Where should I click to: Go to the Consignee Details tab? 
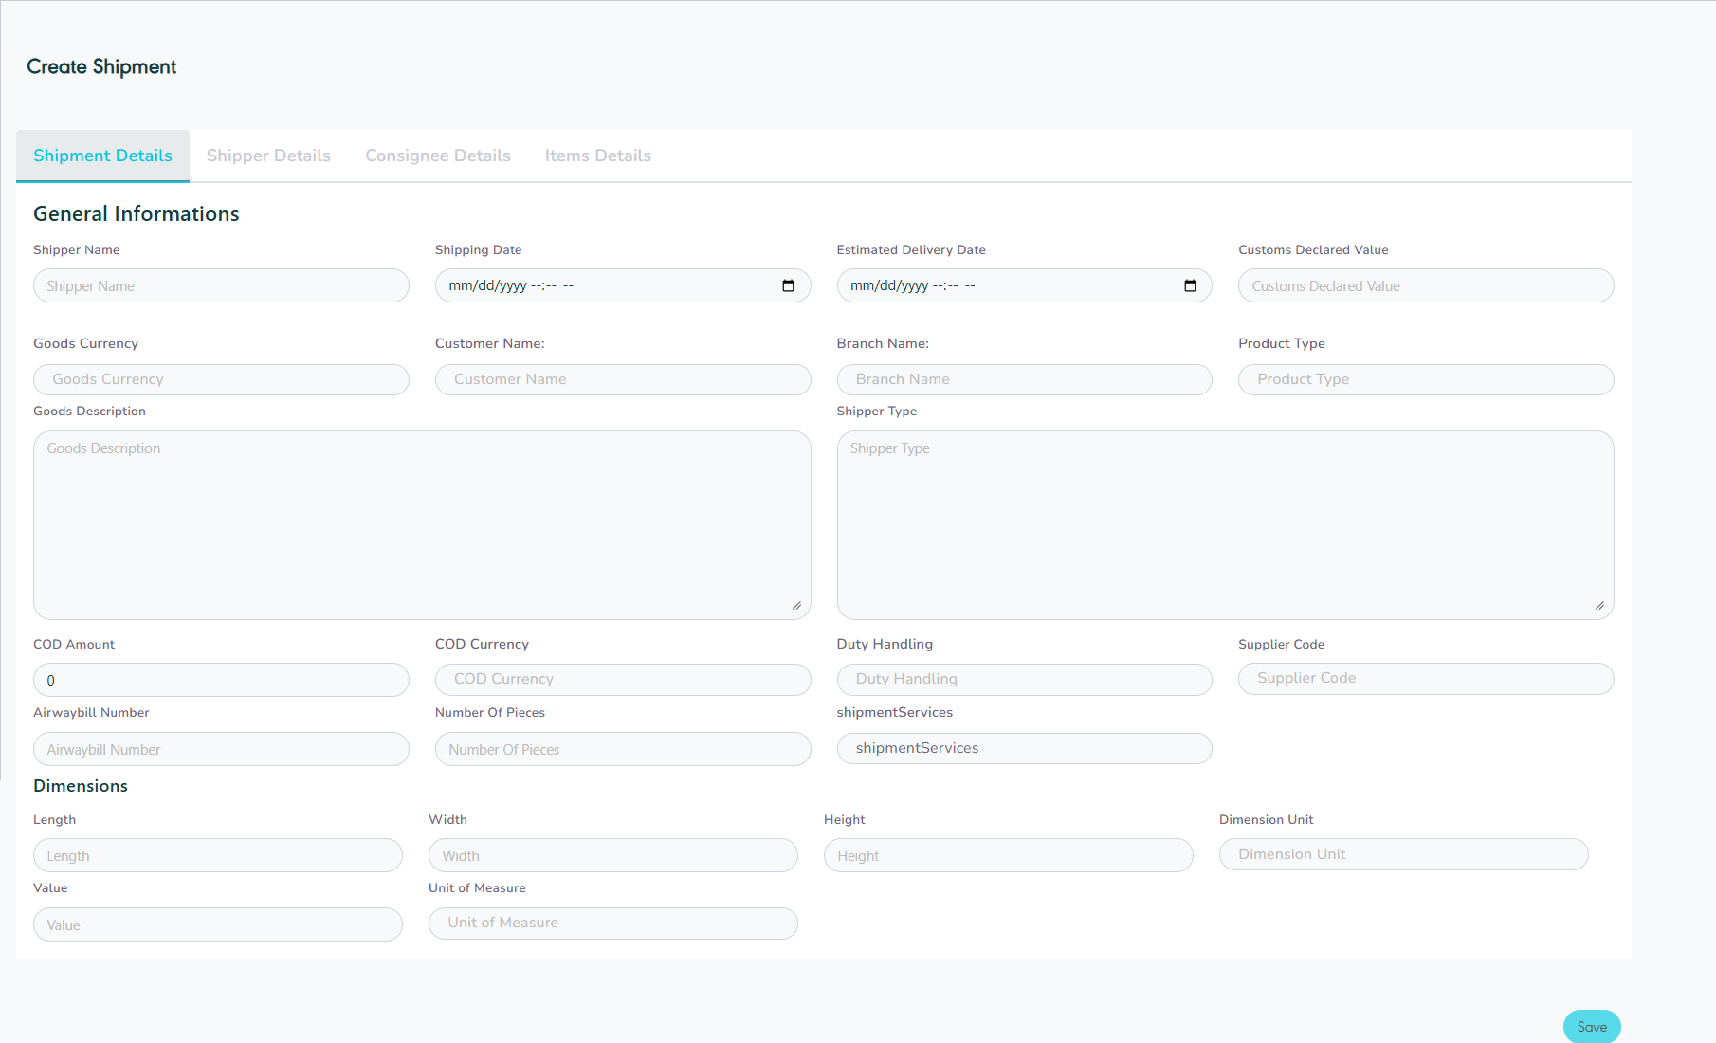click(438, 156)
